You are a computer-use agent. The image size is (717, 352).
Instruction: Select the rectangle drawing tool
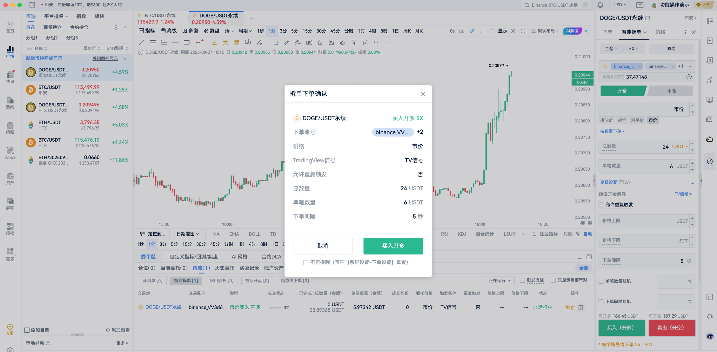187,42
